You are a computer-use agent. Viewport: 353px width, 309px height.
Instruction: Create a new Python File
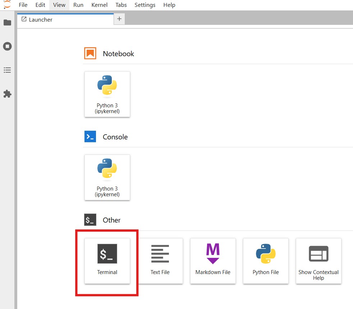click(x=266, y=260)
